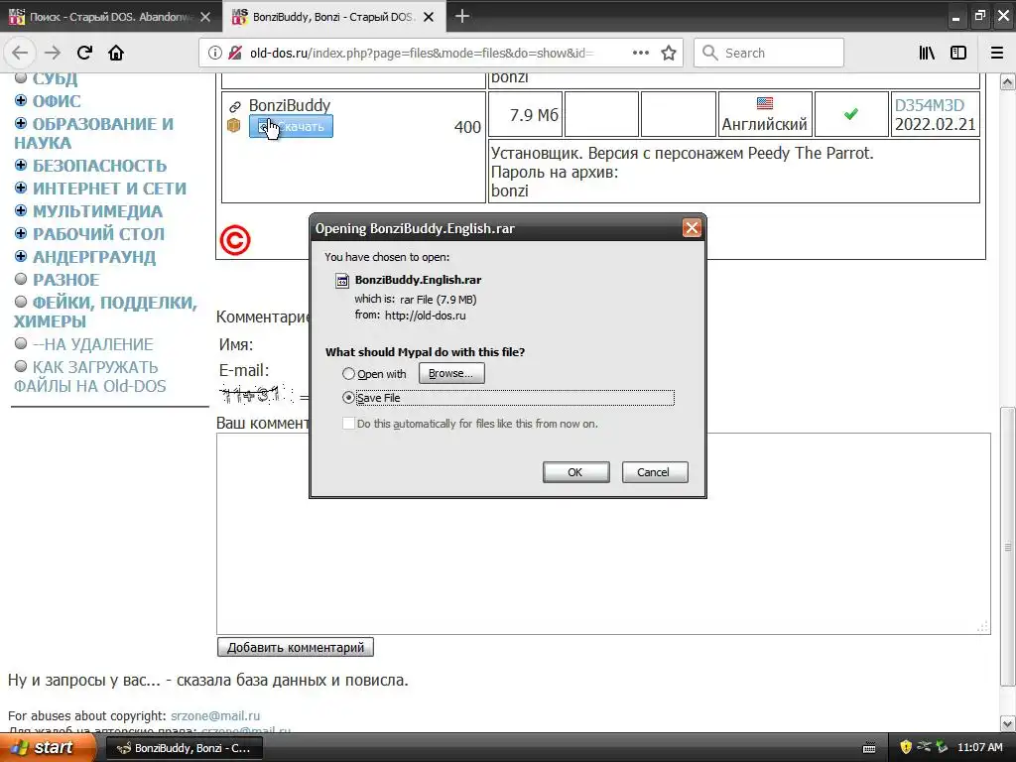Viewport: 1016px width, 762px height.
Task: Cancel the Opening BonziBuddy.English.rar dialog
Action: tap(655, 472)
